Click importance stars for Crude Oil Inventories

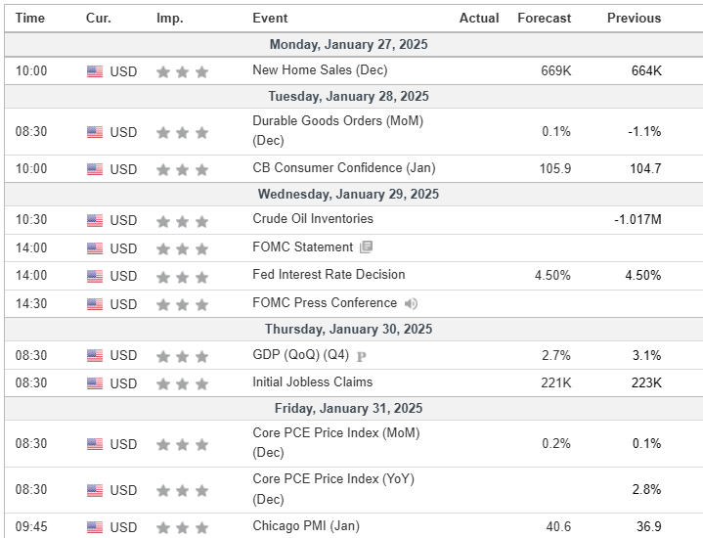pyautogui.click(x=182, y=220)
